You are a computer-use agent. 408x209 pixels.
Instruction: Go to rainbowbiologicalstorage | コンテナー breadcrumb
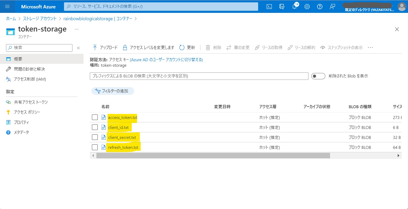tap(98, 19)
